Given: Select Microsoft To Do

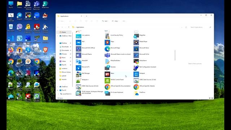Looking at the screenshot, I should 141,55.
